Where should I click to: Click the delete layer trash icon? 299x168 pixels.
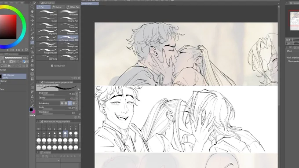tap(27, 66)
